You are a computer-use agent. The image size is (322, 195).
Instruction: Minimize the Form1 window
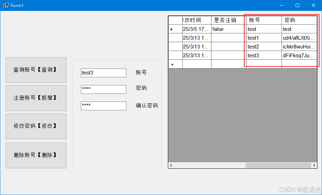point(282,5)
